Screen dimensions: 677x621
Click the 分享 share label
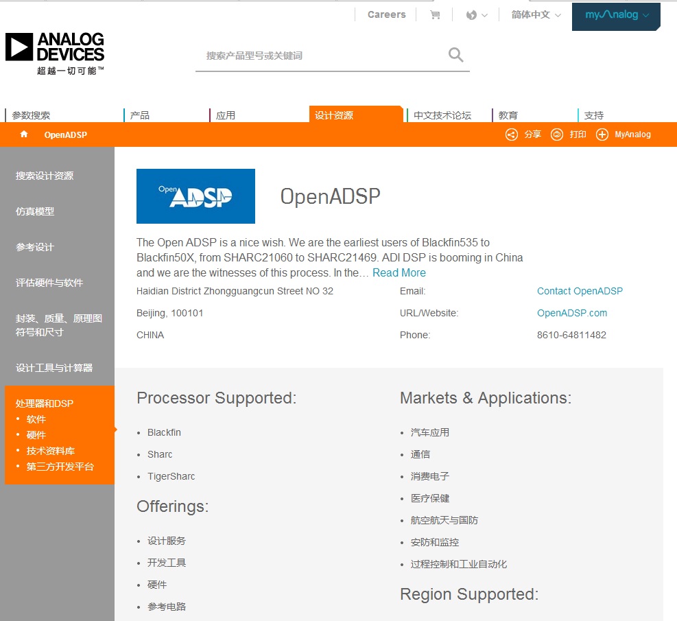pos(533,134)
